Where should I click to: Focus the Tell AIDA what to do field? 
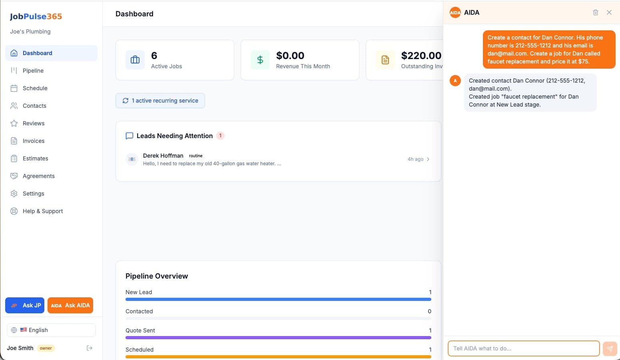(524, 348)
